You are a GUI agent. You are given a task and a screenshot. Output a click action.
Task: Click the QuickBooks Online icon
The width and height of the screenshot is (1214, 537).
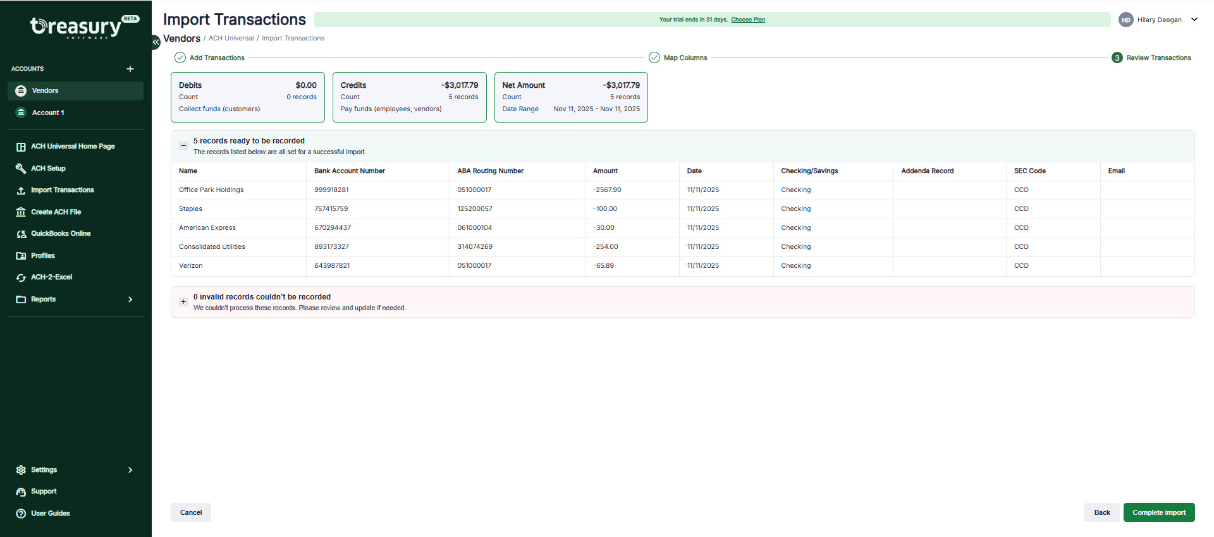(21, 234)
